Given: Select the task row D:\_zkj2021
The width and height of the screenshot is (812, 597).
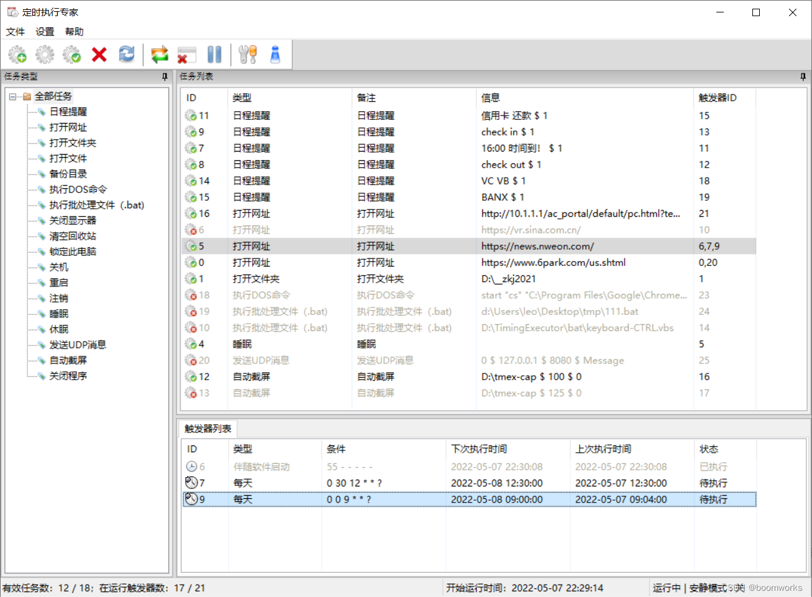Looking at the screenshot, I should pos(469,279).
